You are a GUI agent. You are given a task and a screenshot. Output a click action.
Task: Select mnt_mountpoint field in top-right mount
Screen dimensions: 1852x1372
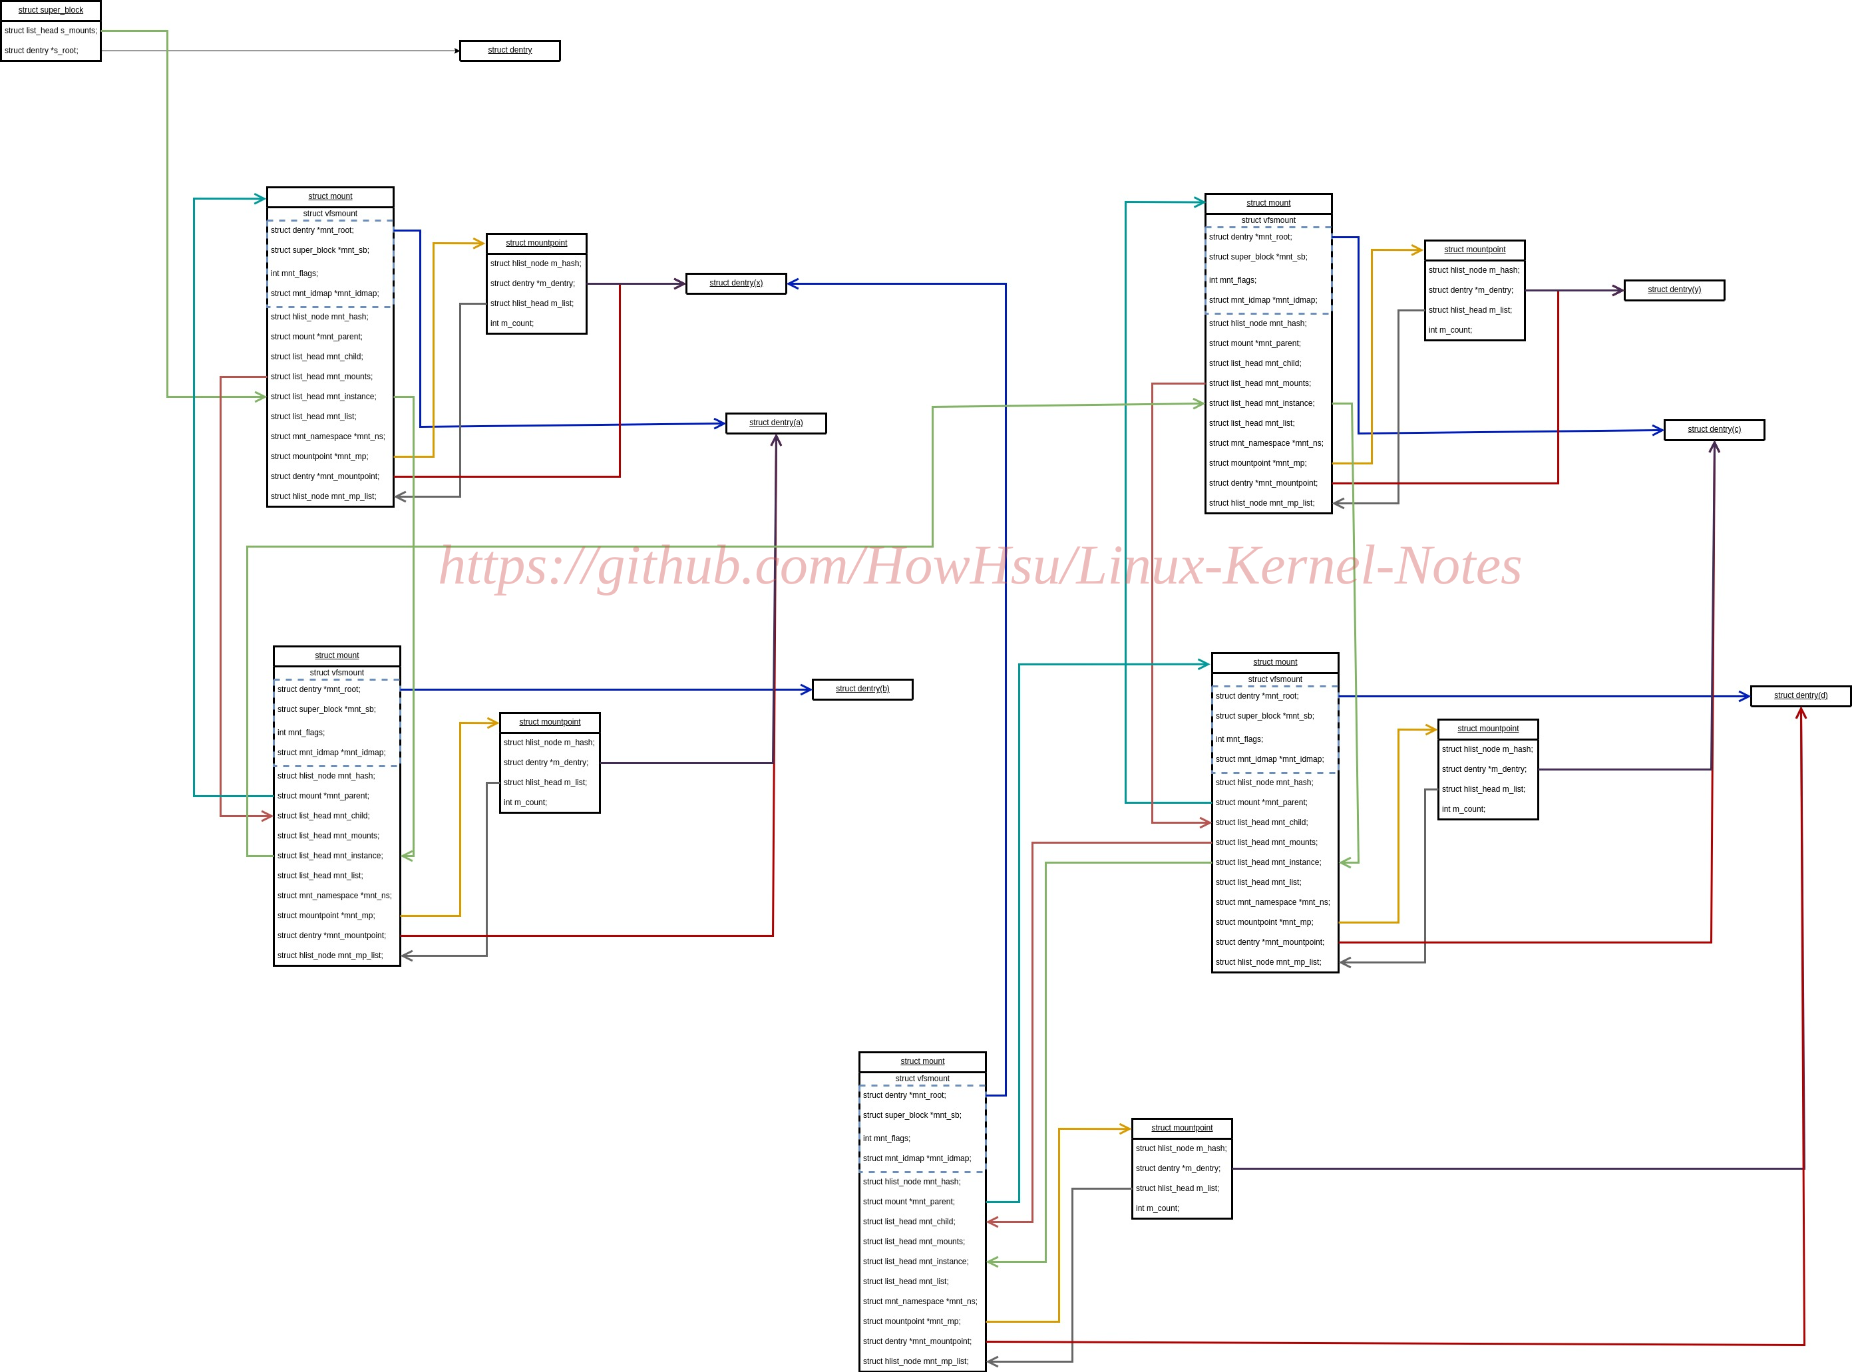1268,483
